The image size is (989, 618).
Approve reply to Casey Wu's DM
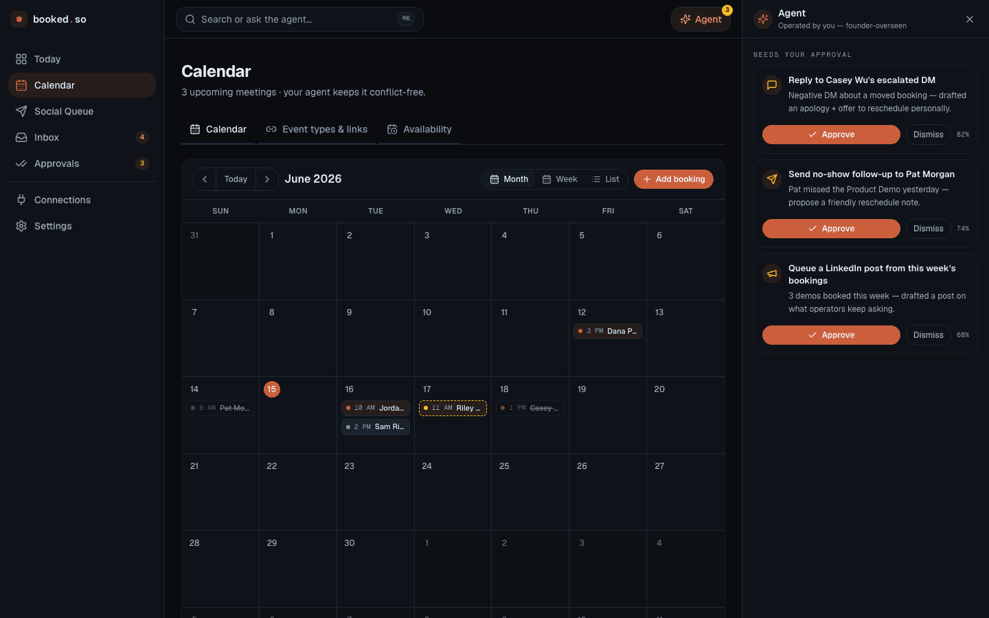click(831, 135)
